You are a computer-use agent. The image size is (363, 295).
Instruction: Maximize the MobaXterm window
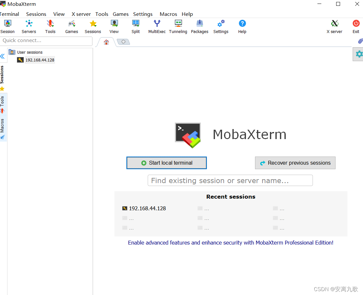338,4
